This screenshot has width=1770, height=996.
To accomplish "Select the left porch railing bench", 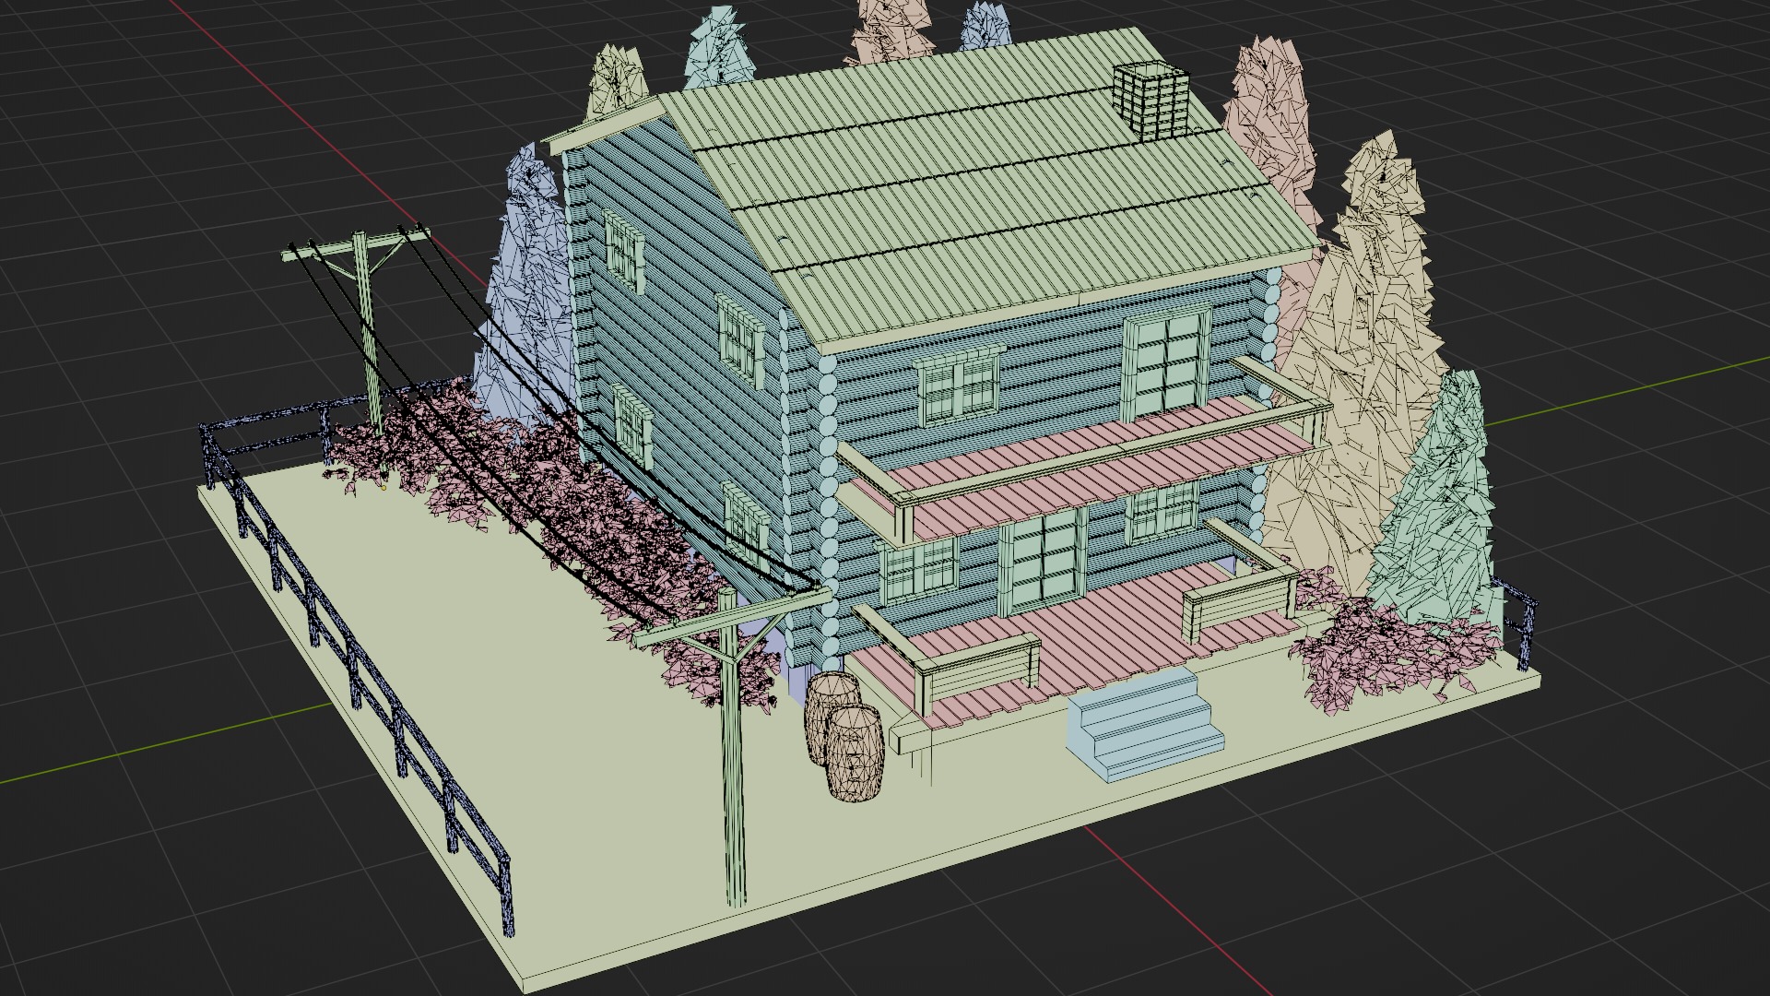I will pos(977,673).
